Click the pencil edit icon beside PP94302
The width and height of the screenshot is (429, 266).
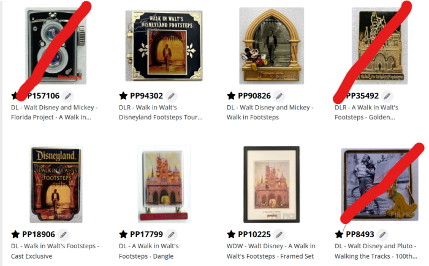[x=171, y=96]
